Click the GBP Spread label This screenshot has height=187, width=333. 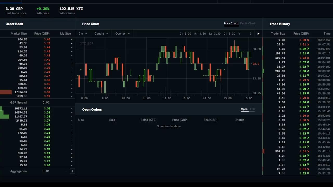point(18,103)
